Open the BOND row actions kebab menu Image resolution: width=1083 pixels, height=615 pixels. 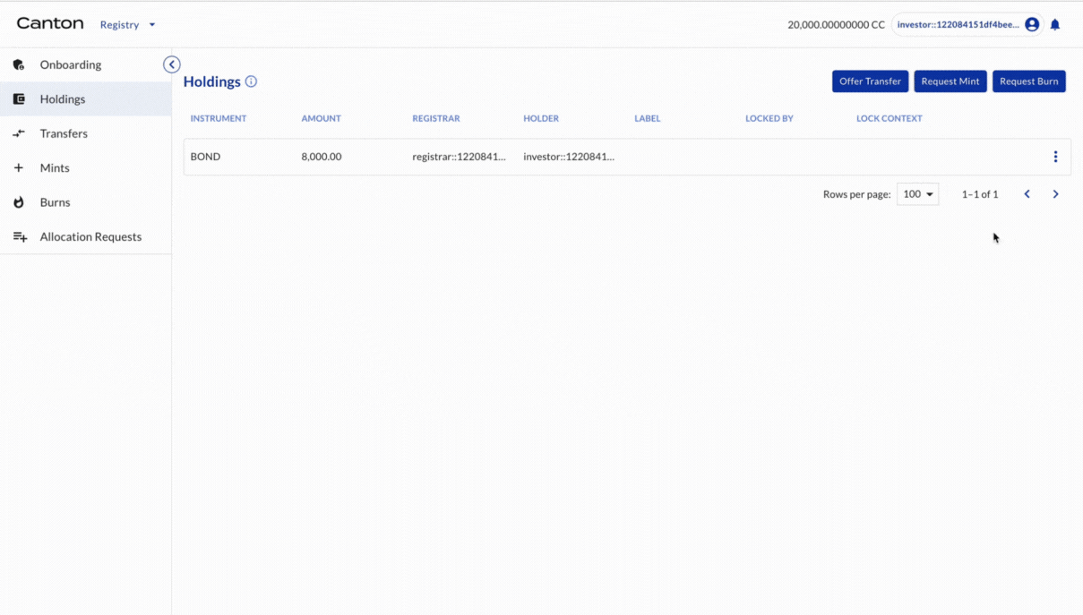point(1055,156)
